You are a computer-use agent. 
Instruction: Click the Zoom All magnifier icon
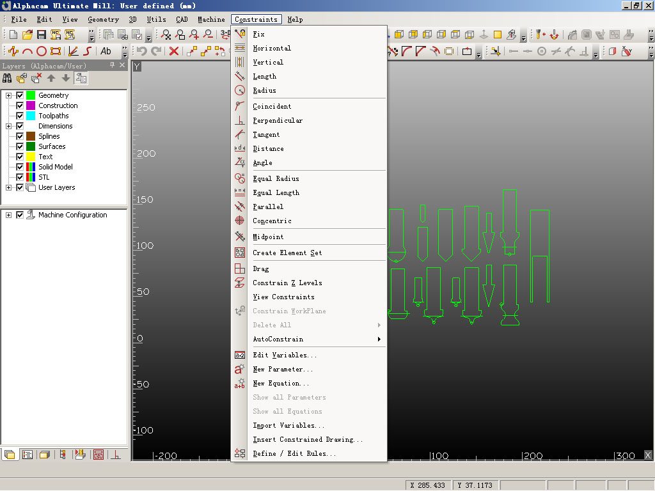click(166, 35)
